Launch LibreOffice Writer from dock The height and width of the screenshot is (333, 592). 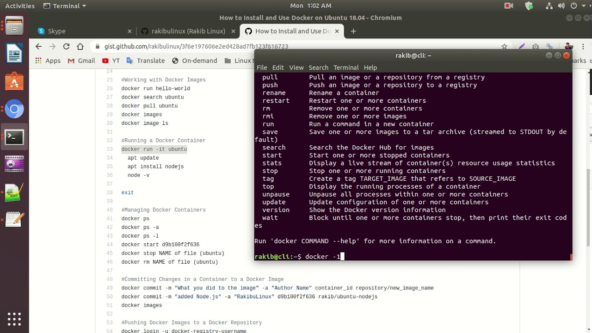point(14,54)
